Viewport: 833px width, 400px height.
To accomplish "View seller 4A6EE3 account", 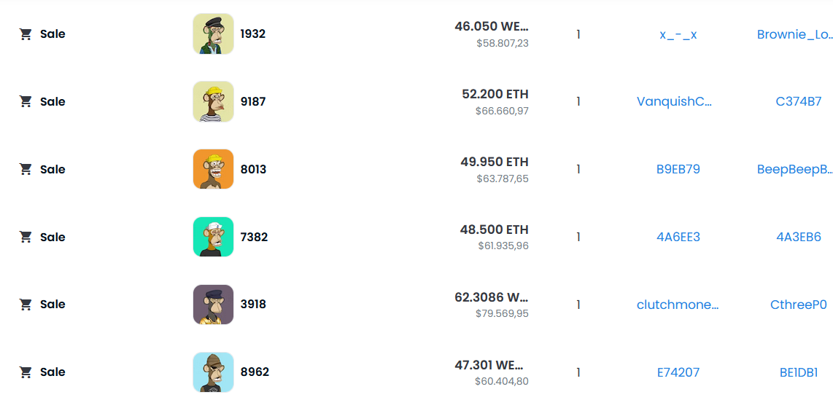I will point(678,237).
